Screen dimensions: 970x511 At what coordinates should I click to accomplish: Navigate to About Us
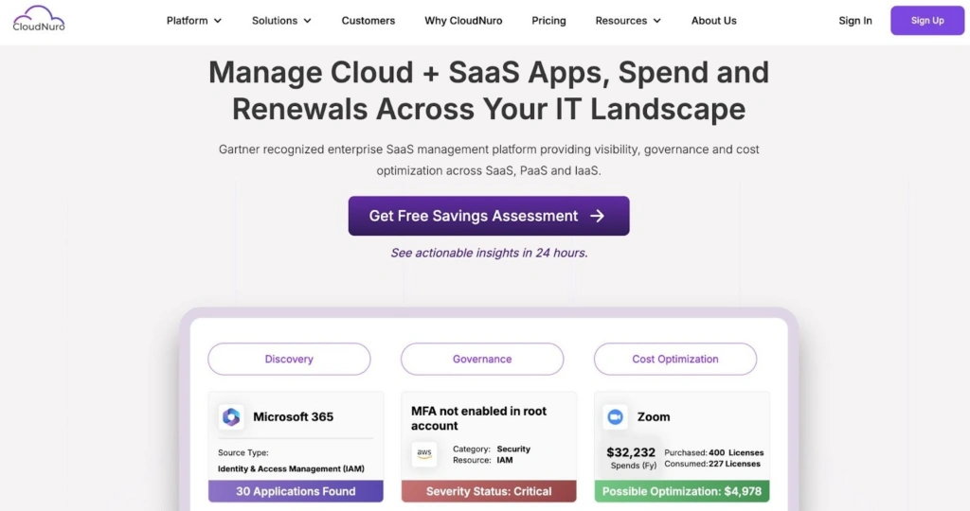click(x=713, y=21)
